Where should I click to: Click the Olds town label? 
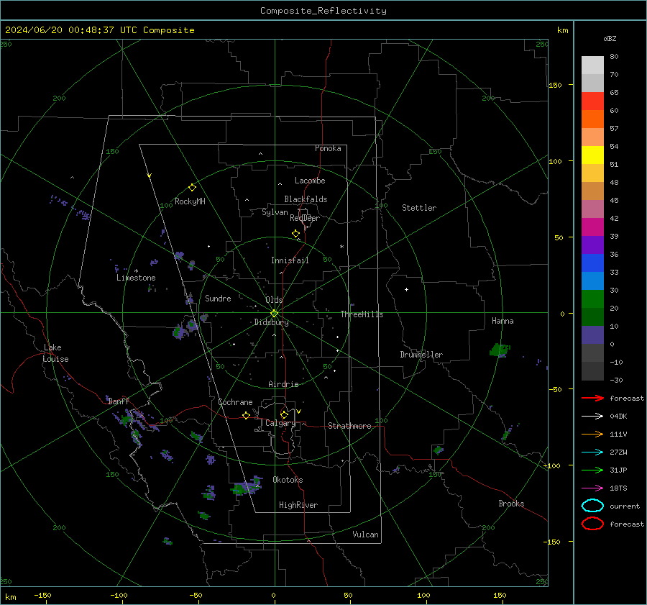pos(274,300)
